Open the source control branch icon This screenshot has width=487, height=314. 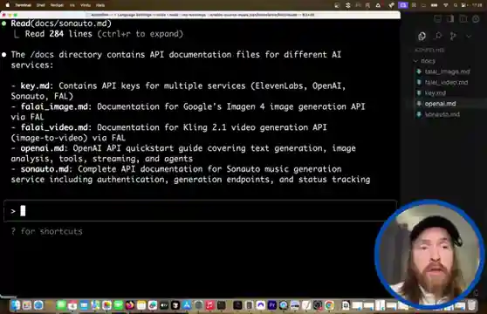453,36
